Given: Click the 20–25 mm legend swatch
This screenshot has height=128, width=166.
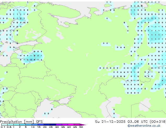Looking at the screenshot, I should point(47,125).
